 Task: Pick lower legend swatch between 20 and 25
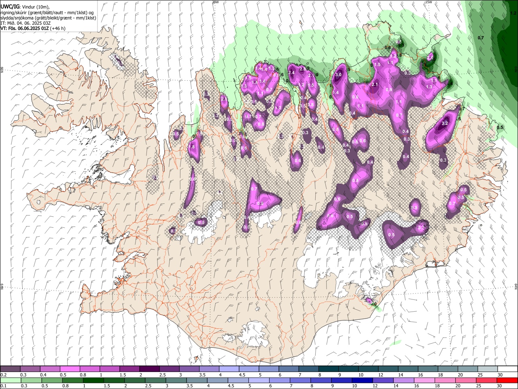pos(465,380)
